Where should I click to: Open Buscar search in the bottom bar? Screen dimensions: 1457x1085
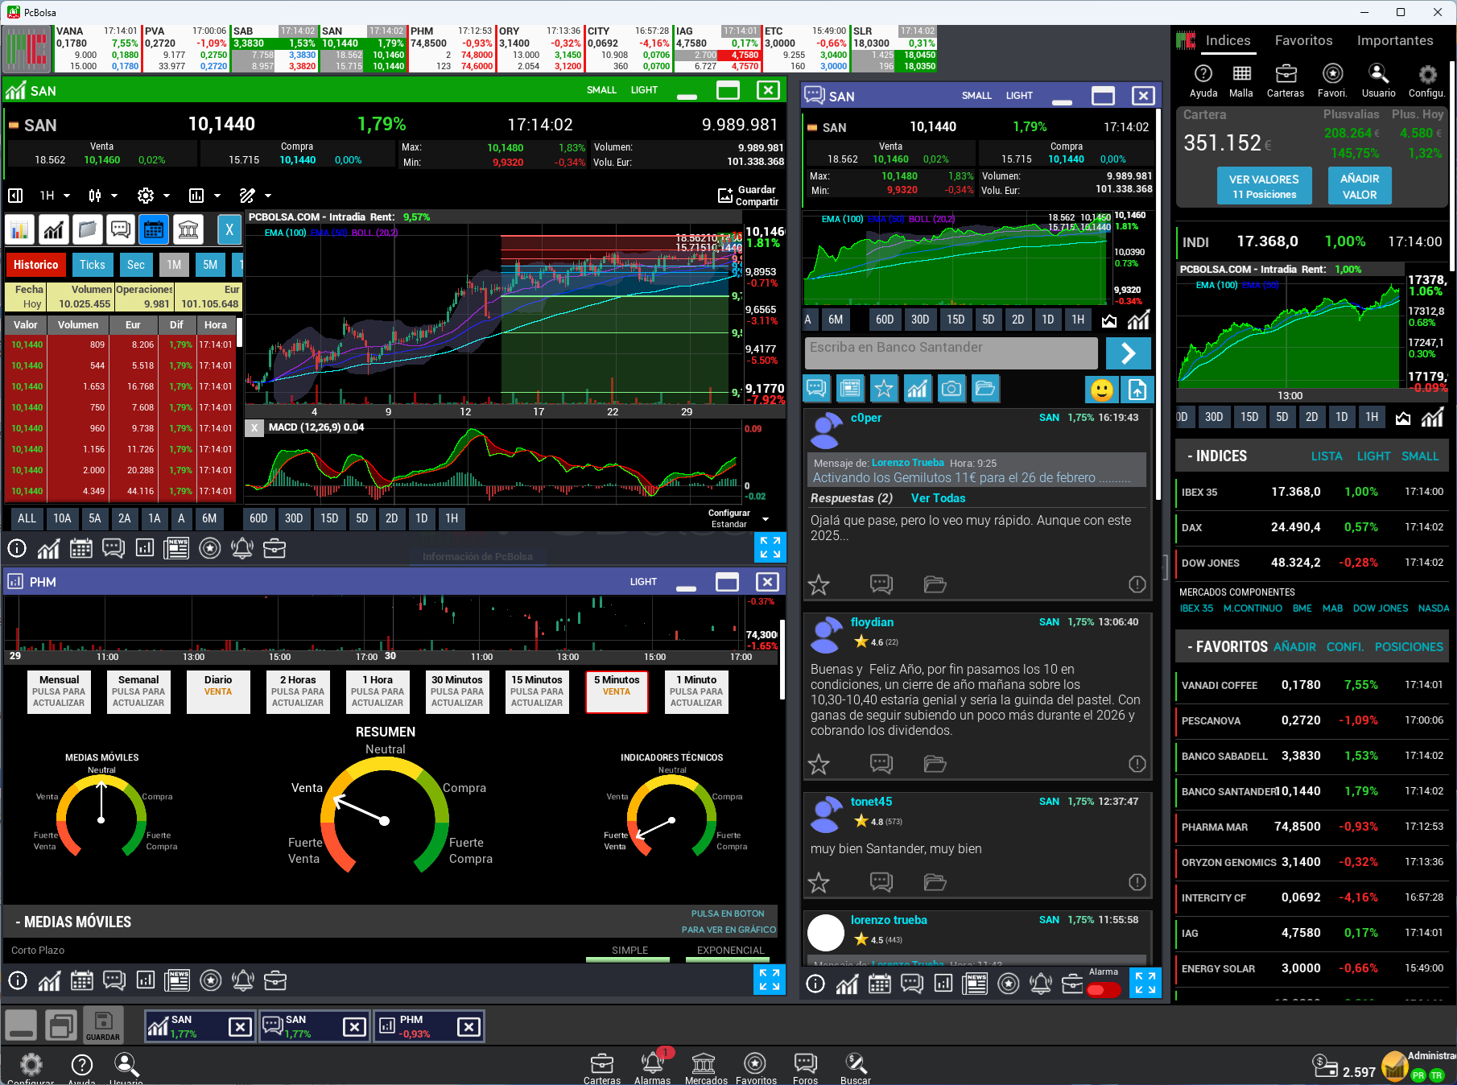tap(855, 1069)
